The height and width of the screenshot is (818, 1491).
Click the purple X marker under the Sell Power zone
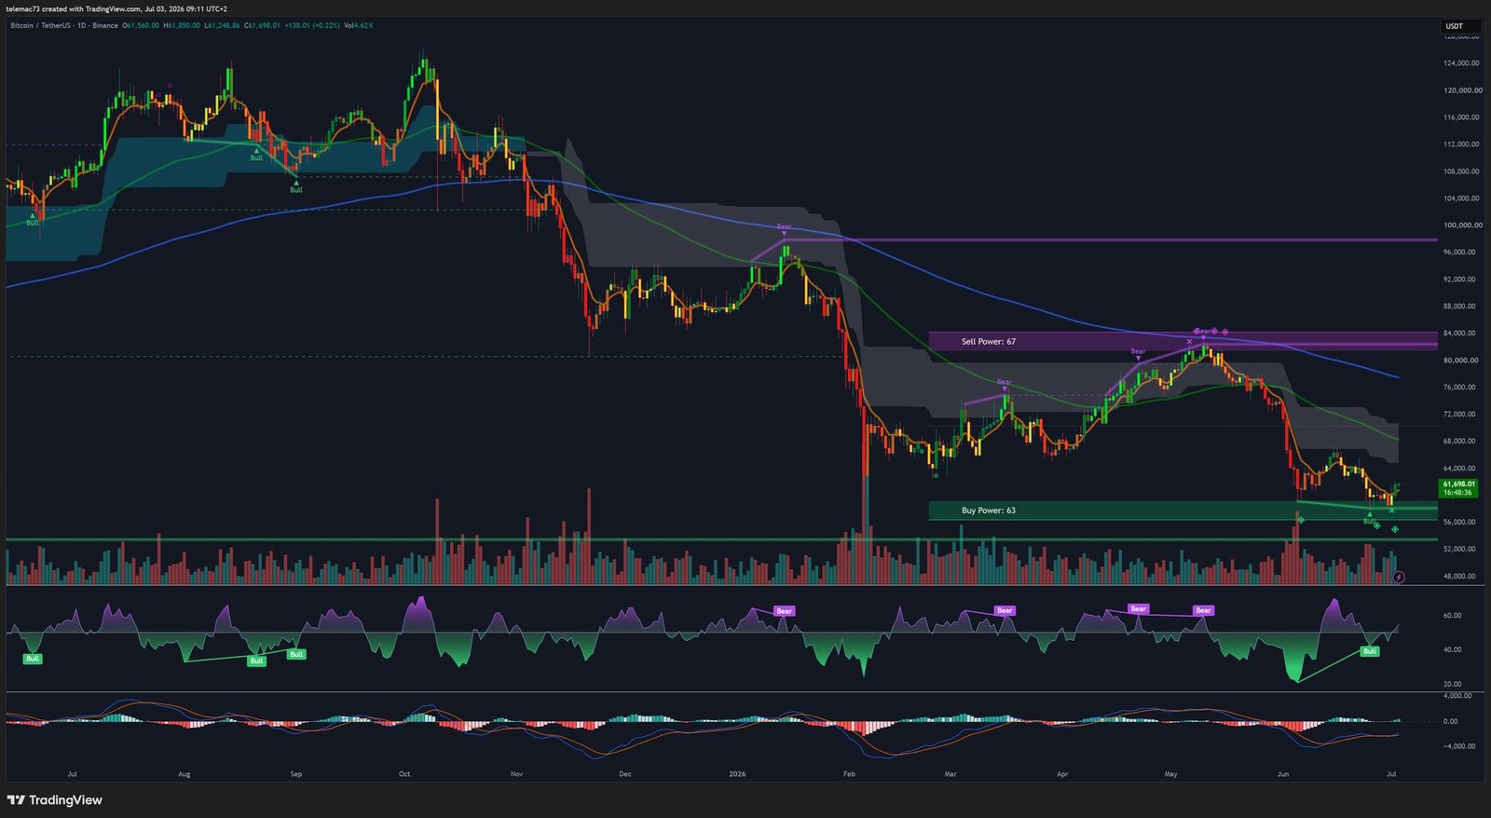(1190, 342)
